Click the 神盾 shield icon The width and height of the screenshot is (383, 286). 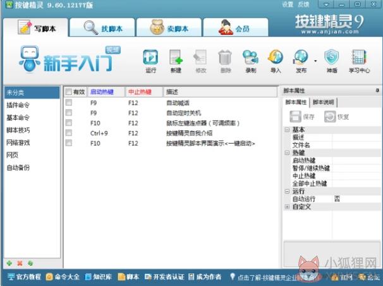pyautogui.click(x=332, y=57)
